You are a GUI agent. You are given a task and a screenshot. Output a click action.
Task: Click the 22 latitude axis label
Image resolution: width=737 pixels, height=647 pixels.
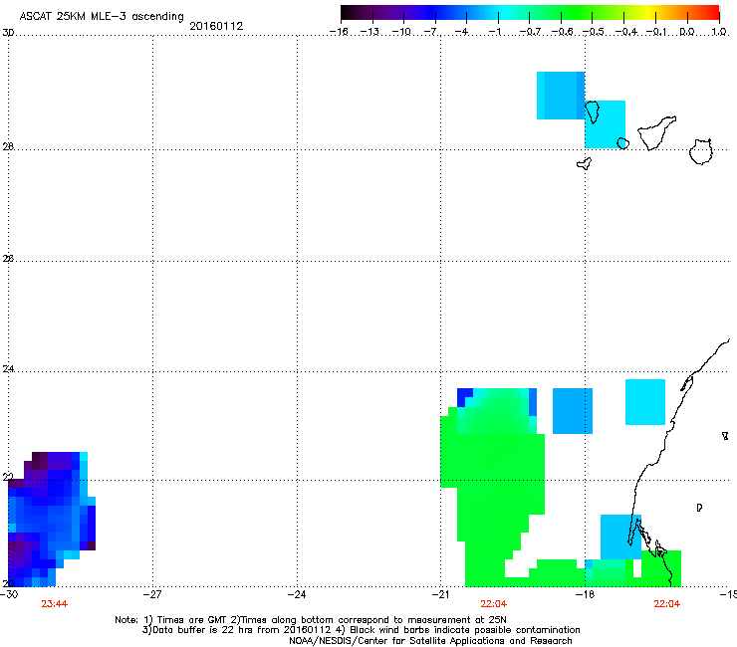click(8, 477)
